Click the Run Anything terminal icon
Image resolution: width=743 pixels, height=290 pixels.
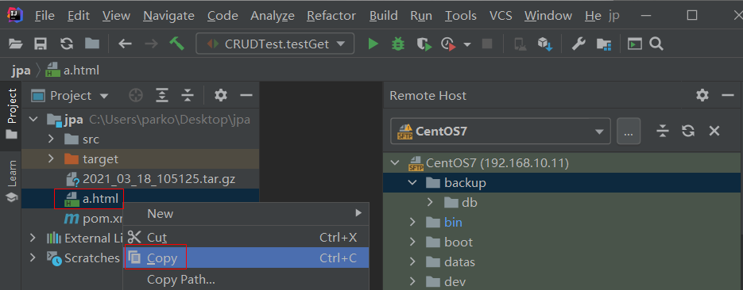coord(634,44)
